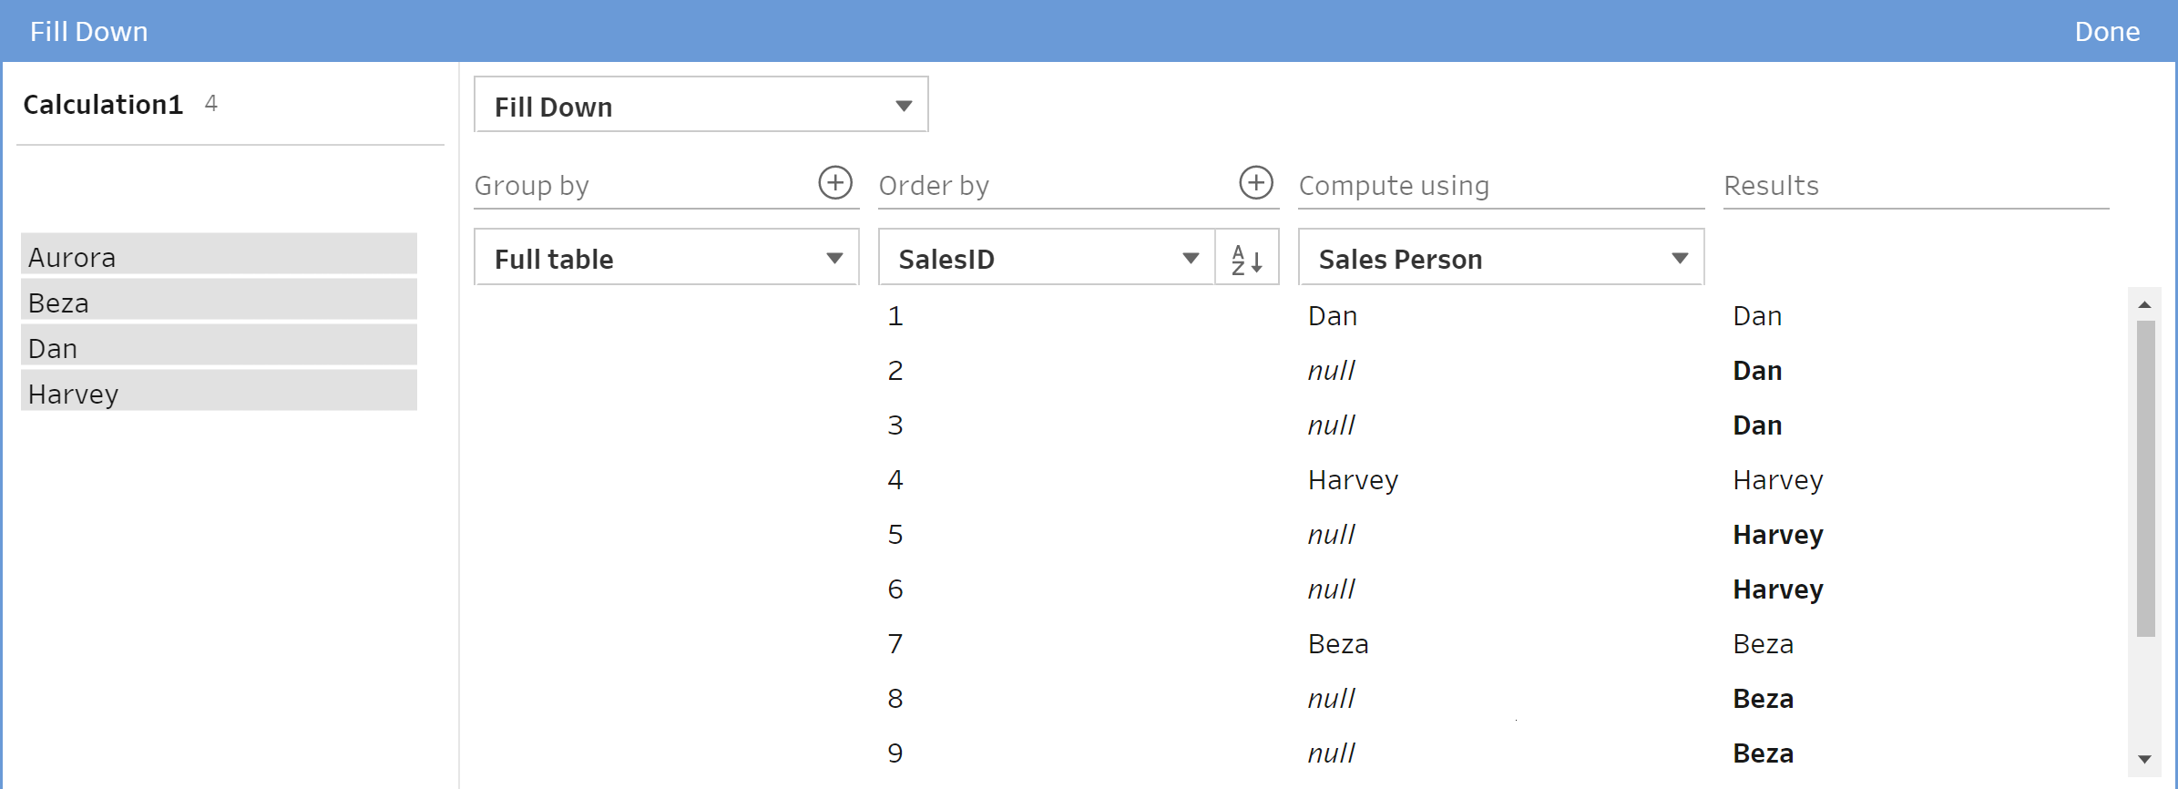This screenshot has width=2178, height=789.
Task: Click the results vertical scrollbar thumb
Action: click(x=2145, y=477)
